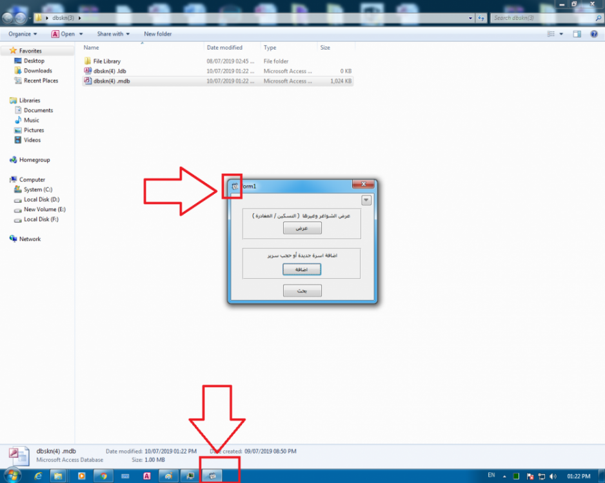
Task: Close the Form1 window
Action: (363, 184)
